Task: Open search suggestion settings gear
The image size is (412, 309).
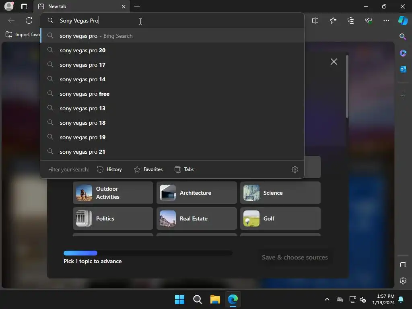Action: (x=295, y=169)
